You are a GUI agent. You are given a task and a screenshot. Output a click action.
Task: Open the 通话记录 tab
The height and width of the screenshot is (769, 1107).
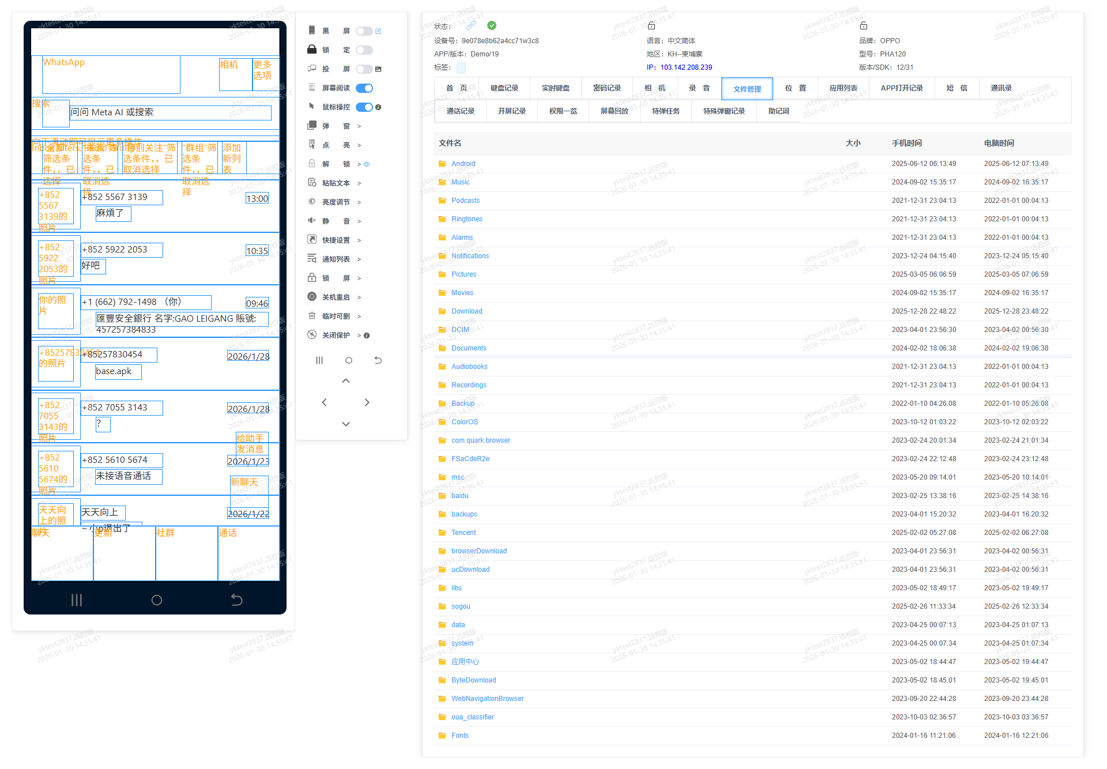tap(461, 111)
